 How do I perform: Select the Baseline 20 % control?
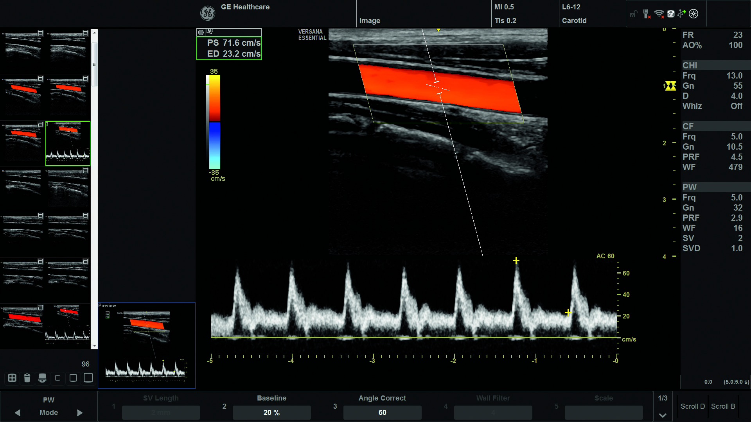click(271, 413)
